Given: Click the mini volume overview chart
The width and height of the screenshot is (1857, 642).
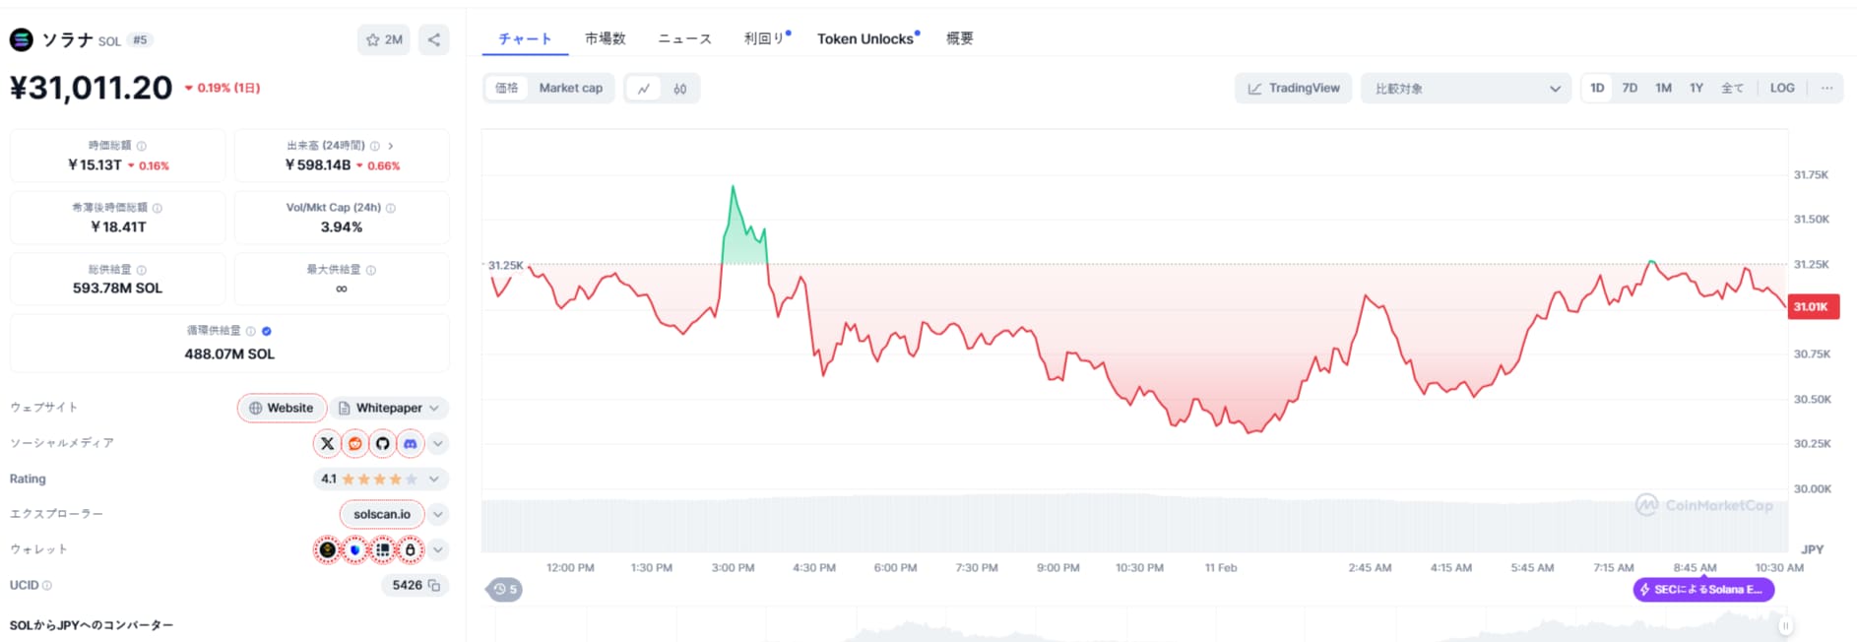Looking at the screenshot, I should 1132,625.
